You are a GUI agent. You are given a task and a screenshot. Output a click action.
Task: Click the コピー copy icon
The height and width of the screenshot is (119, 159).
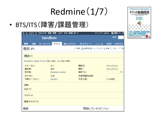point(111,48)
